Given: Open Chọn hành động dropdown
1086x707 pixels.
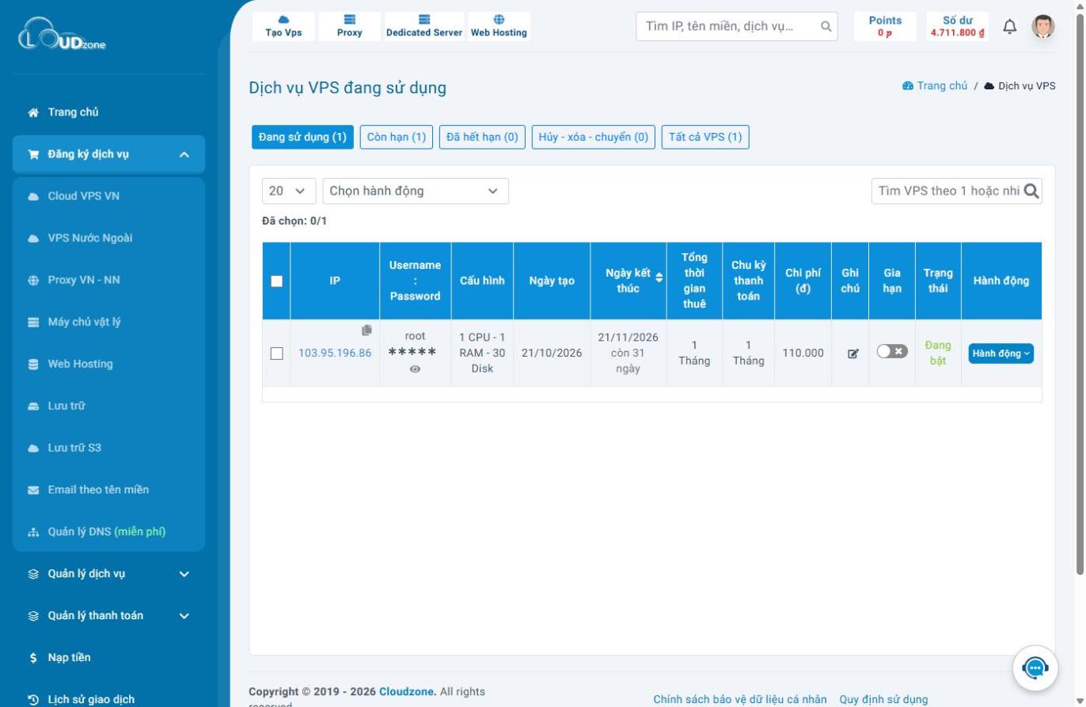Looking at the screenshot, I should click(x=416, y=191).
